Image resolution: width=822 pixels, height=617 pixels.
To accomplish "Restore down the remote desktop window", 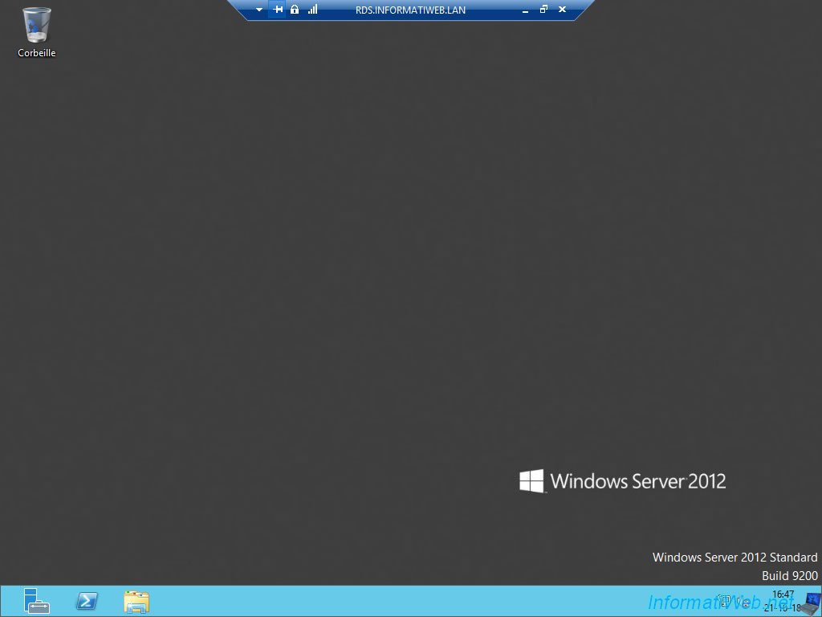I will pyautogui.click(x=543, y=10).
